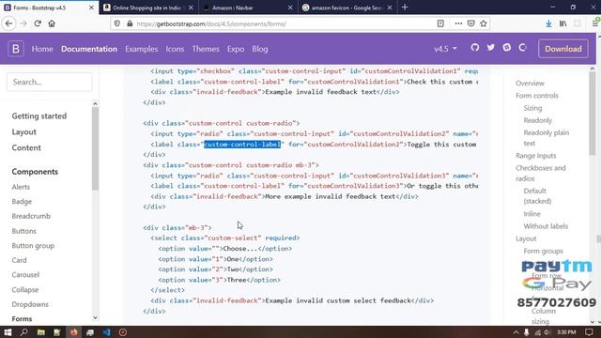
Task: Open Firefox library icon
Action: point(562,23)
